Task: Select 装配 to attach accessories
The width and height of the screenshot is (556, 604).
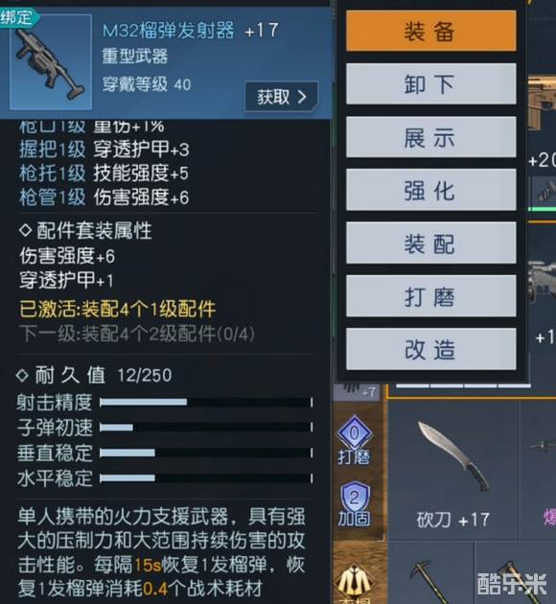Action: (x=430, y=243)
